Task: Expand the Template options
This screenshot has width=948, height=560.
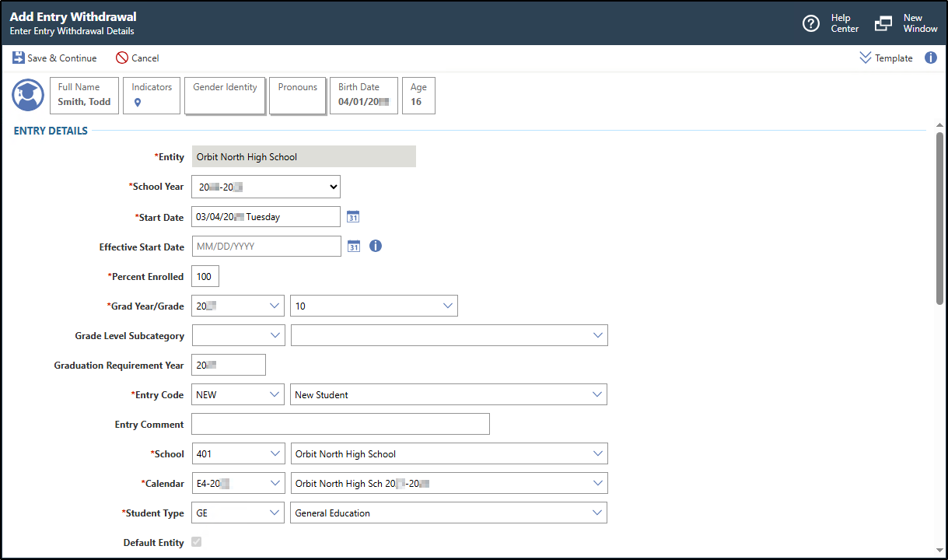Action: point(887,58)
